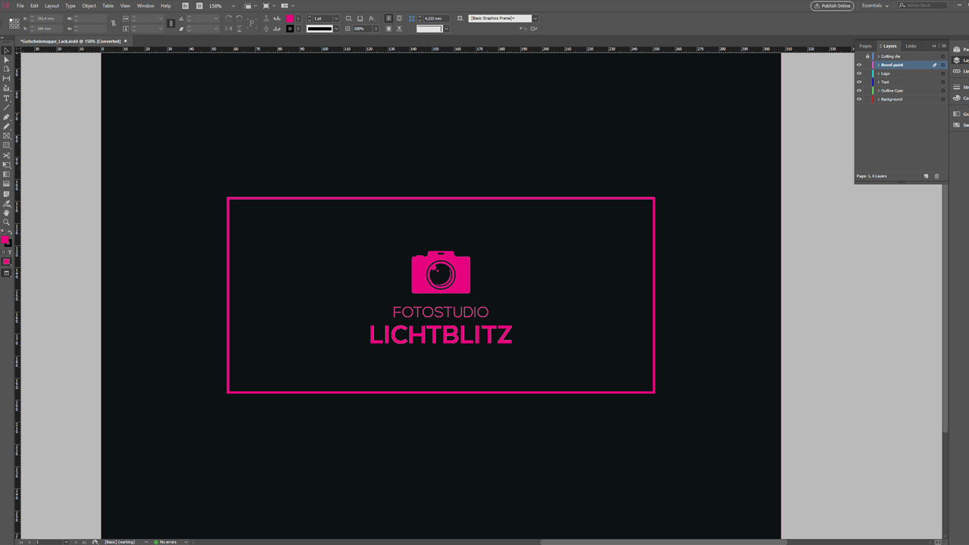Select the Line tool

[7, 107]
